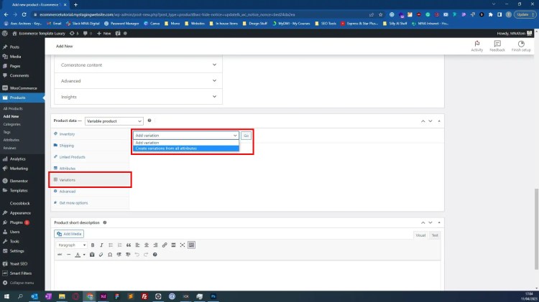Expand Cornerstone content section
The width and height of the screenshot is (539, 302).
point(138,65)
